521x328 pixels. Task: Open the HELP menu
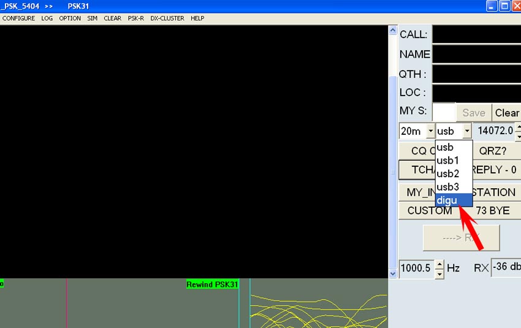coord(197,18)
